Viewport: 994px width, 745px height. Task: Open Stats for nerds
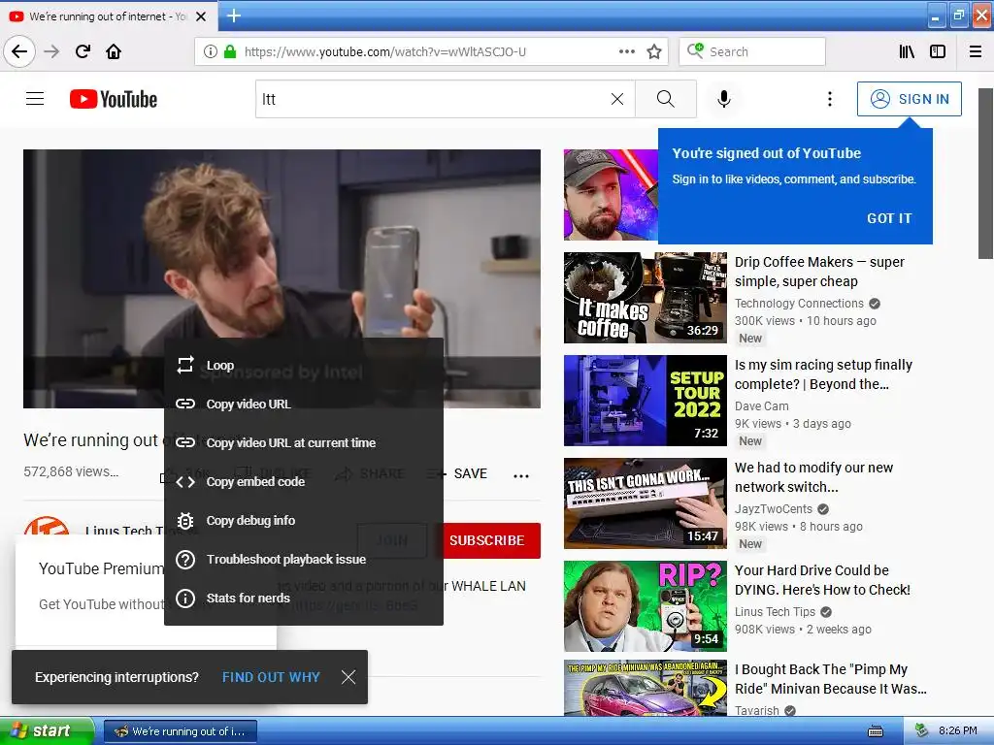click(x=304, y=598)
